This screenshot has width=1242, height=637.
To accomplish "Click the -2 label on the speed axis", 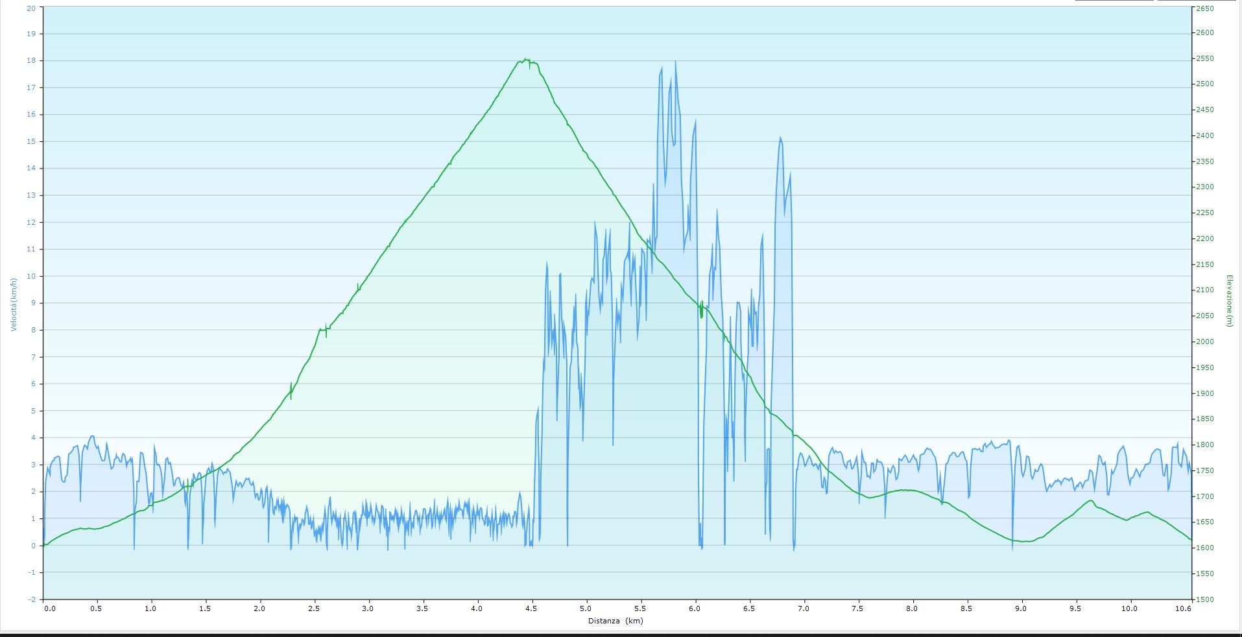I will [32, 599].
